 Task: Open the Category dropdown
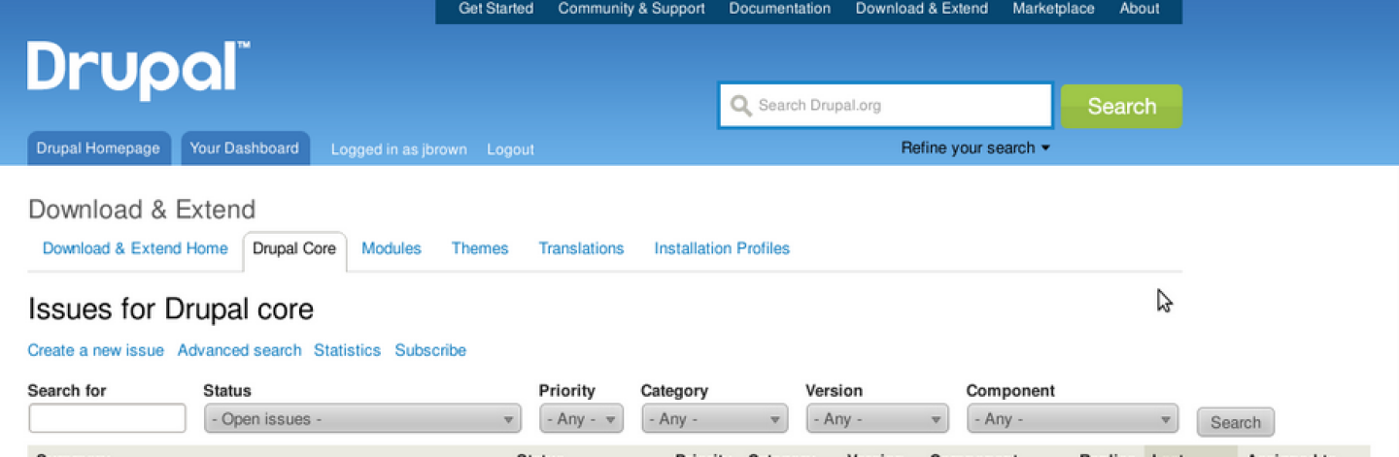coord(714,419)
